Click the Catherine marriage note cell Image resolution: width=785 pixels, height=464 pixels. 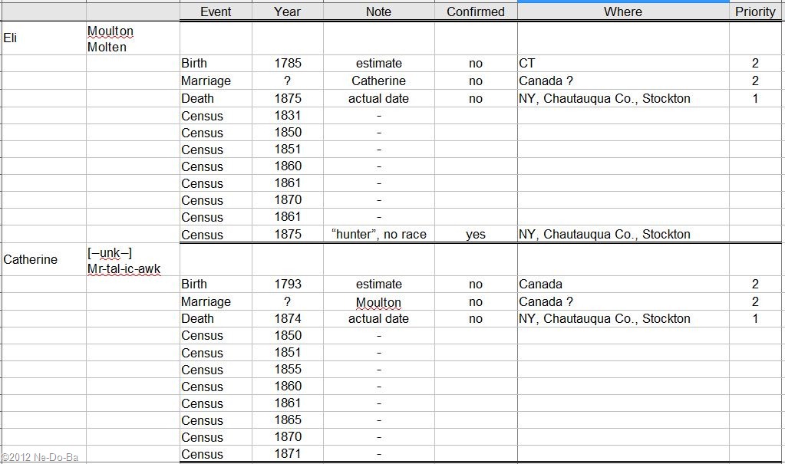(378, 81)
